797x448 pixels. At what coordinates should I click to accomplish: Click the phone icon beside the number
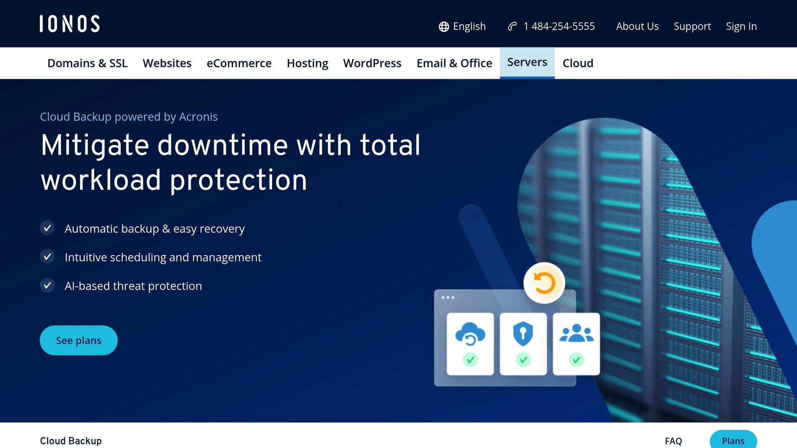(x=512, y=26)
